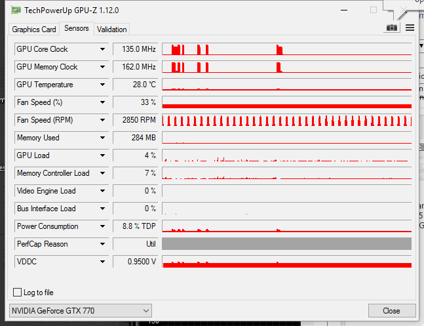Open the NVIDIA GeForce GTX 770 selector
Image resolution: width=424 pixels, height=326 pixels.
[81, 310]
